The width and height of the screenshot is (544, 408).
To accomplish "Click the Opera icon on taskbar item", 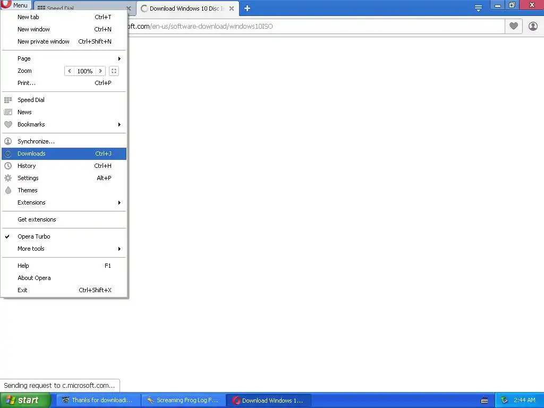I will click(x=236, y=401).
